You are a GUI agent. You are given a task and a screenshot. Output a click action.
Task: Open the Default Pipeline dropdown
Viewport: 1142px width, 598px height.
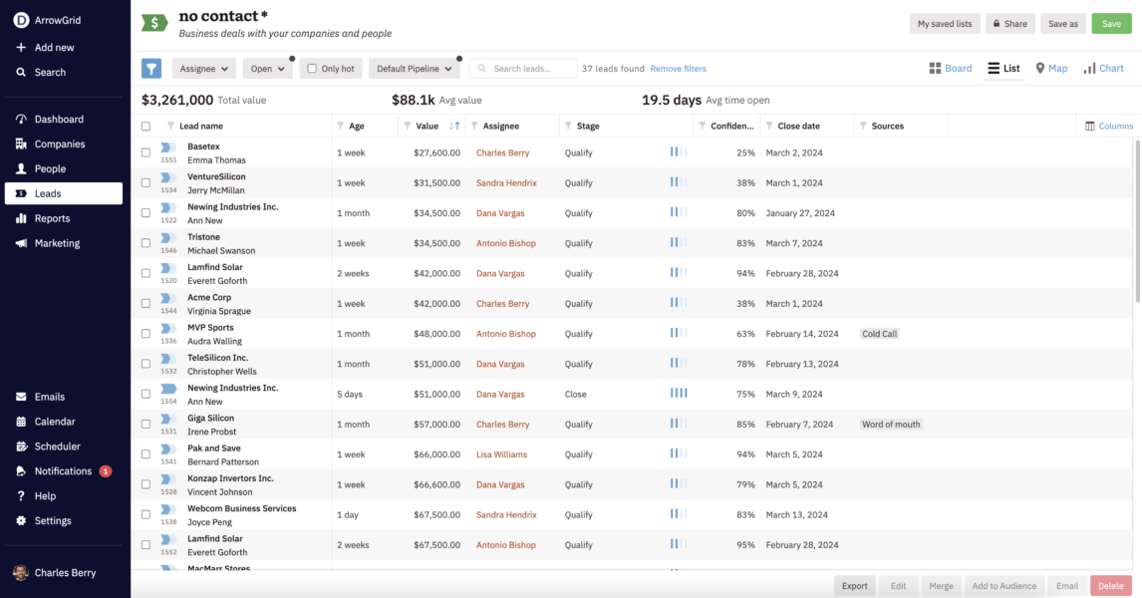click(413, 68)
